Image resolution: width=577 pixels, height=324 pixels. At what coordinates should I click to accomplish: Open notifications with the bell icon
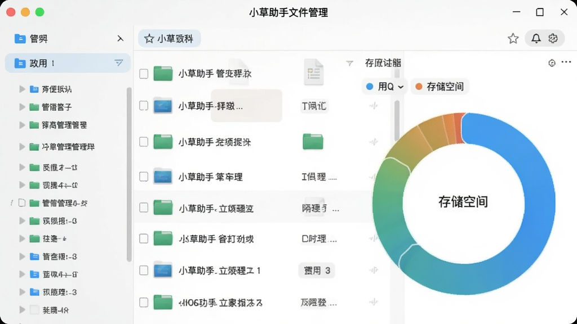(x=536, y=39)
